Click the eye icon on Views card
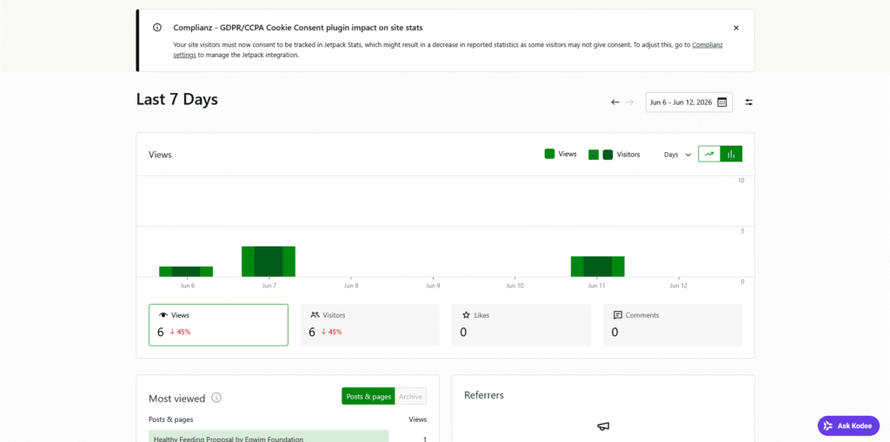 tap(163, 315)
